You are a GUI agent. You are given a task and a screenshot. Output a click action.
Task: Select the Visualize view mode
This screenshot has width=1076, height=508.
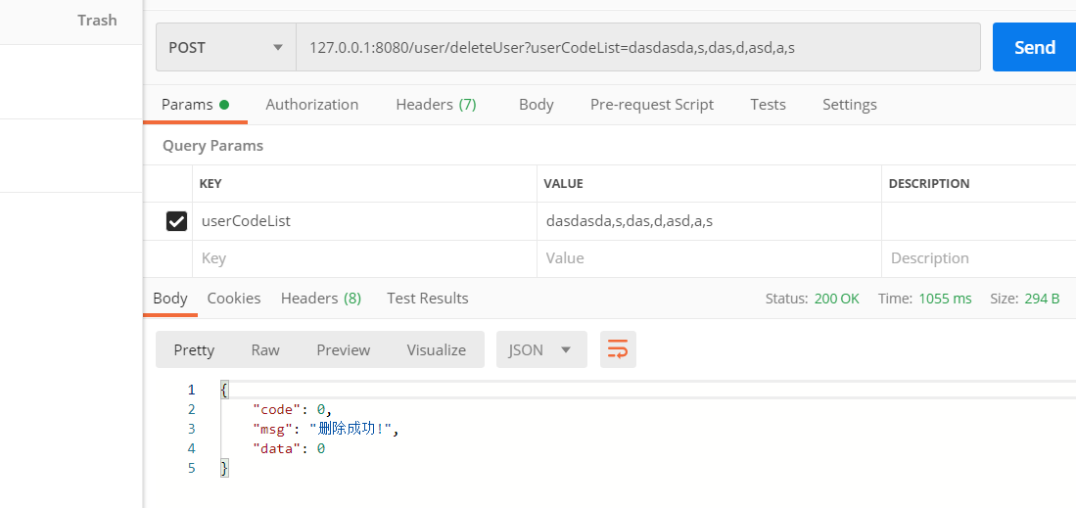click(x=437, y=349)
